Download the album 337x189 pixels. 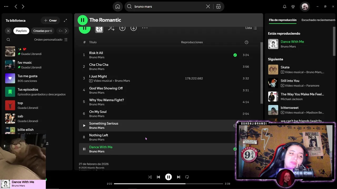[133, 28]
